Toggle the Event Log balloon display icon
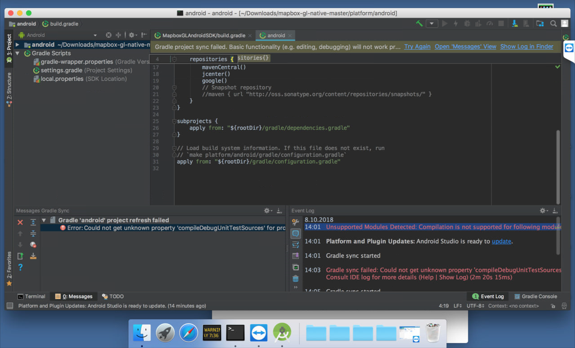 (296, 233)
